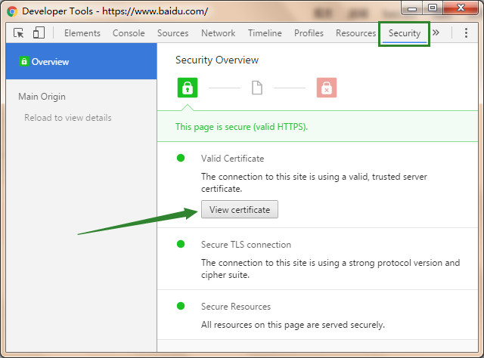
Task: Open DevTools three-dot customize menu
Action: [466, 33]
